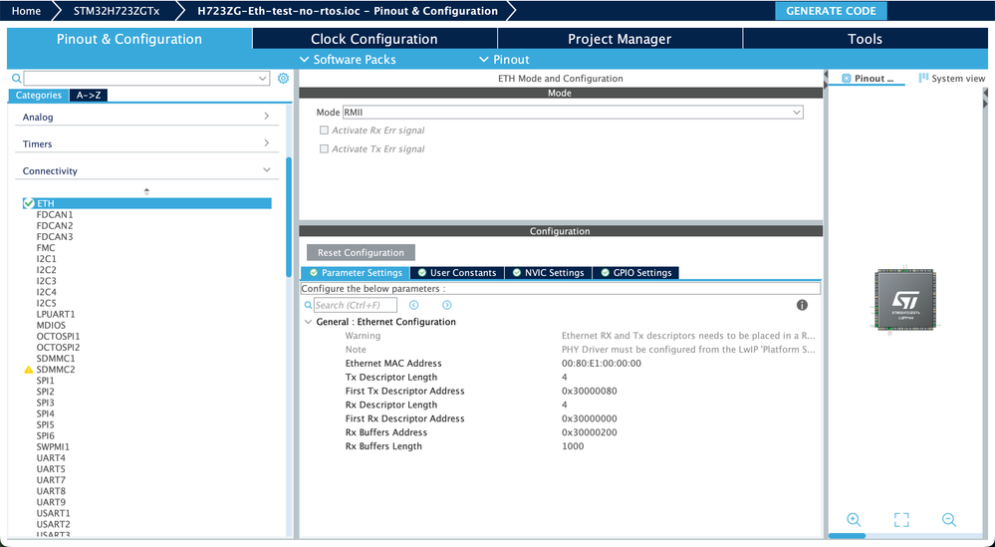995x547 pixels.
Task: Collapse General : Ethernet Configuration group
Action: [309, 322]
